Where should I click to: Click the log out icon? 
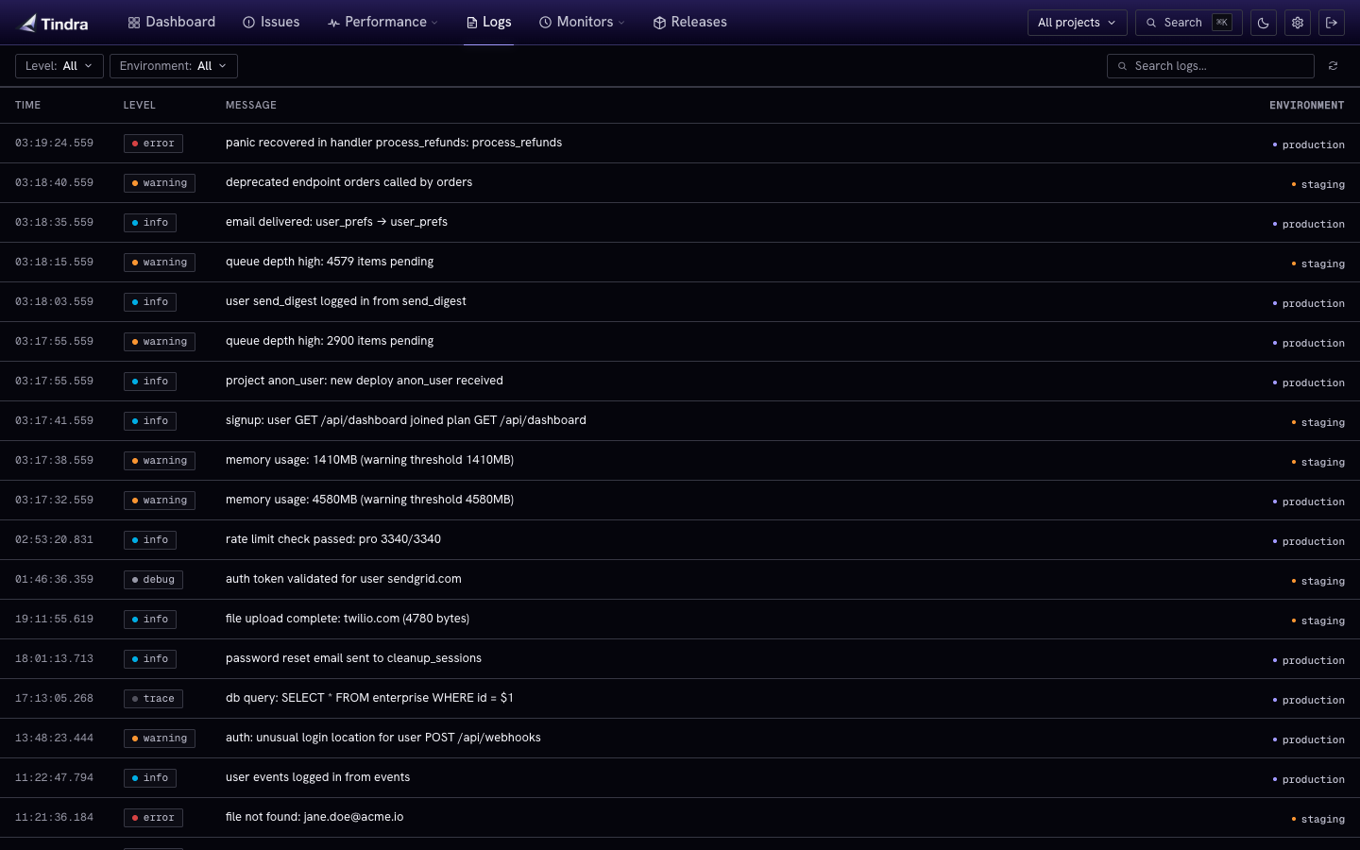(1332, 23)
